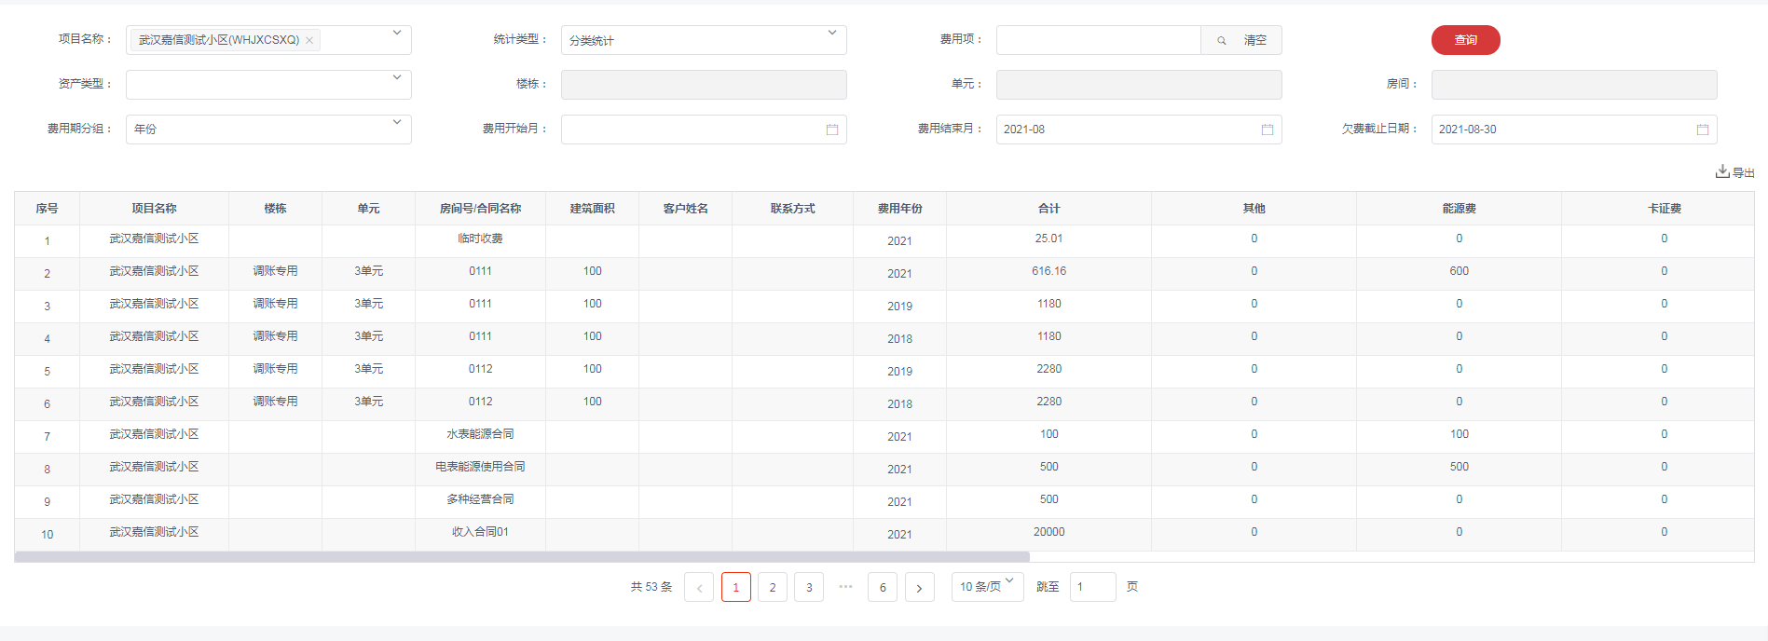
Task: Click the 跳至 page number input
Action: click(x=1092, y=587)
